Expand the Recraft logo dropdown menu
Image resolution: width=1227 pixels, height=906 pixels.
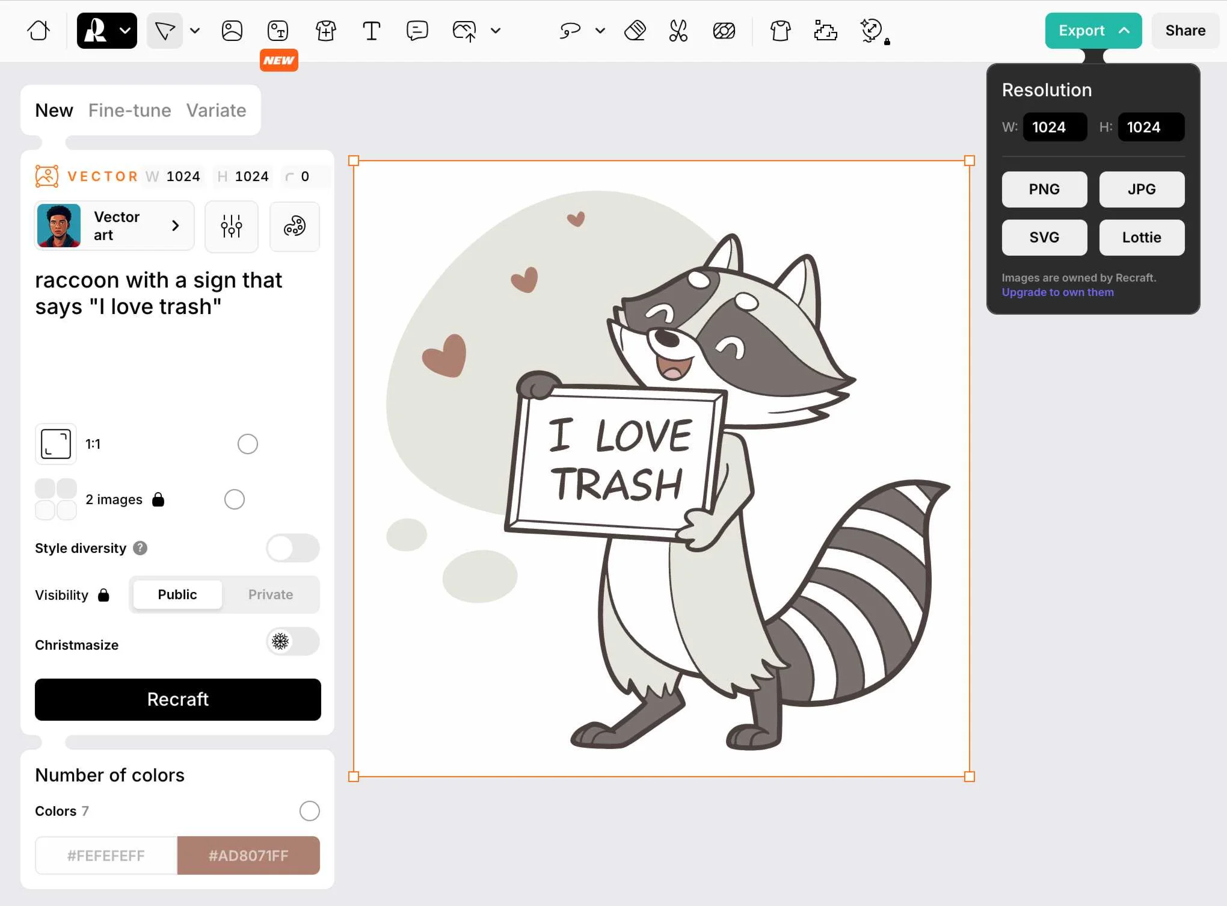click(125, 30)
